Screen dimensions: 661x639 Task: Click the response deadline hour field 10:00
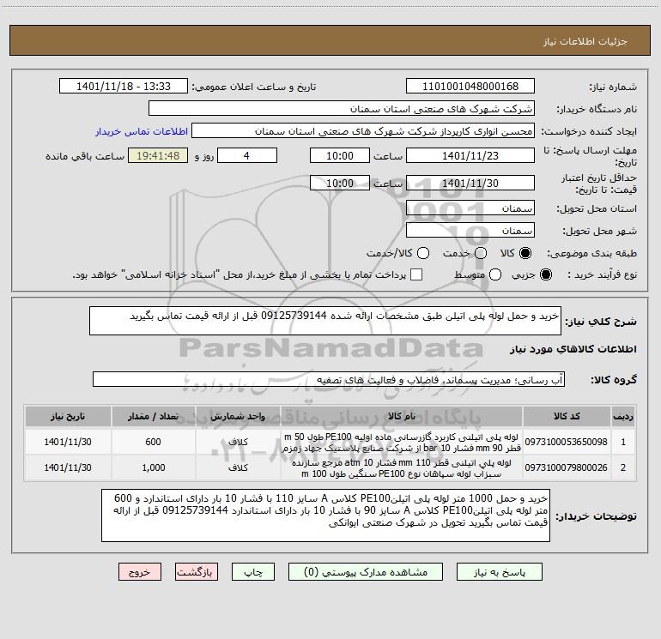point(340,155)
